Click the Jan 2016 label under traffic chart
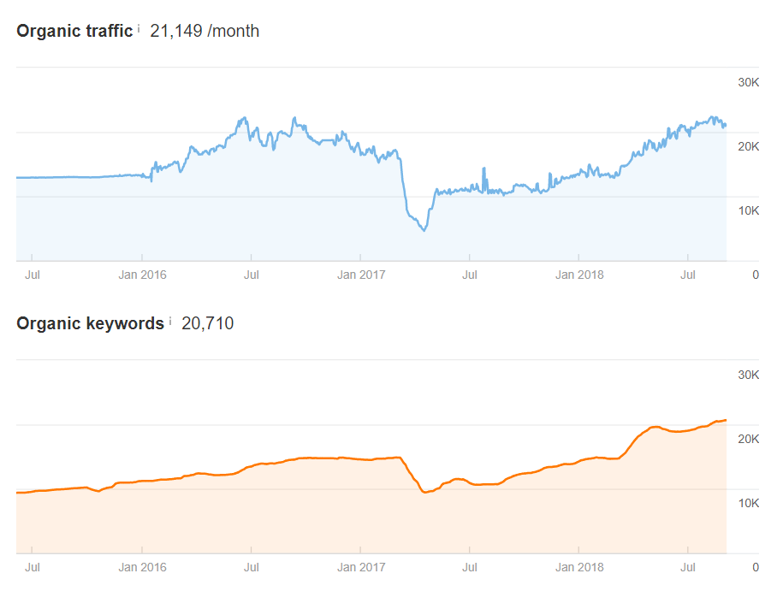Image resolution: width=771 pixels, height=597 pixels. [142, 275]
